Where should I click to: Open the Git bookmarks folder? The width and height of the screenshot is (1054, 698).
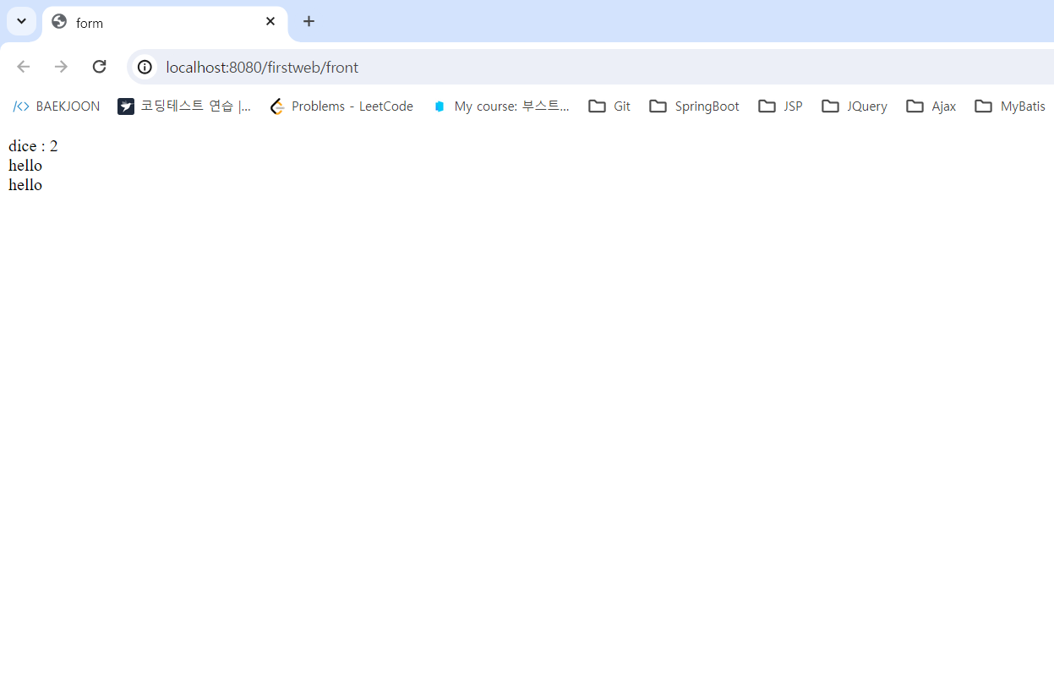click(610, 106)
